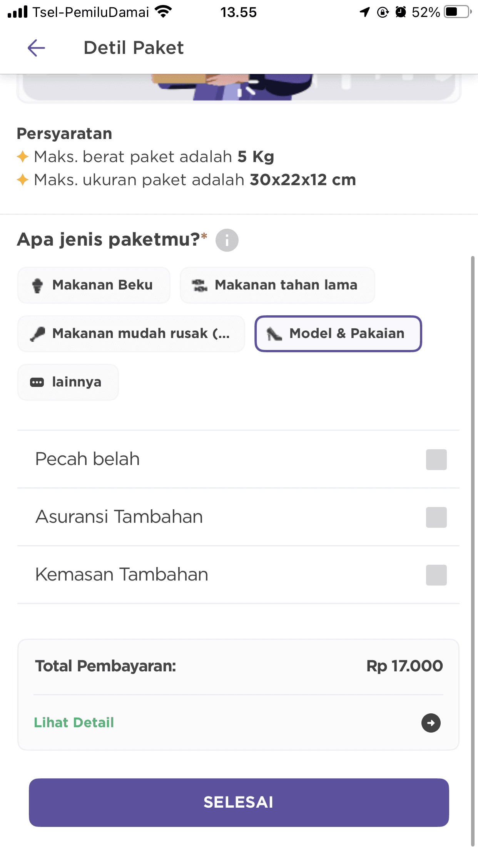
Task: Open package type info icon
Action: 227,240
